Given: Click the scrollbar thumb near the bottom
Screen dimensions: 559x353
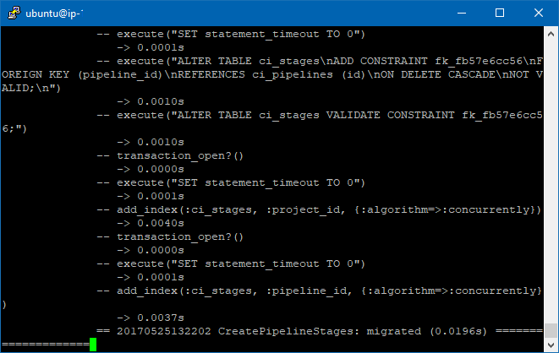Looking at the screenshot, I should coord(551,331).
